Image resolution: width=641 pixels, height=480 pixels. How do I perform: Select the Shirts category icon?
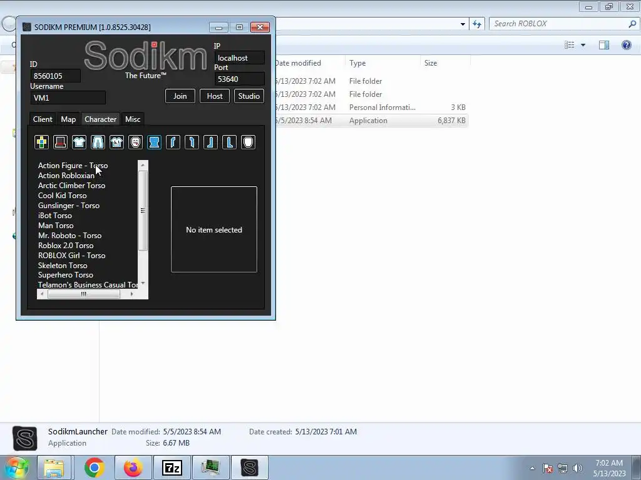79,142
